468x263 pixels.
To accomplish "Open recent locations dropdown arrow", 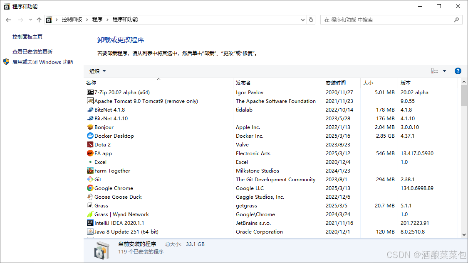I will click(30, 20).
